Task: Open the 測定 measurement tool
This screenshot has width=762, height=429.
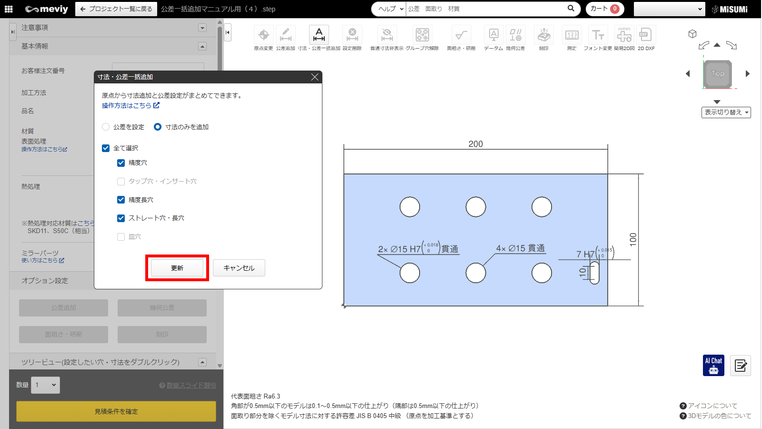Action: pyautogui.click(x=571, y=35)
